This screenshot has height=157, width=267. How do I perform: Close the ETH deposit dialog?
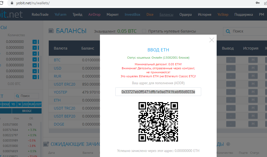(x=212, y=40)
